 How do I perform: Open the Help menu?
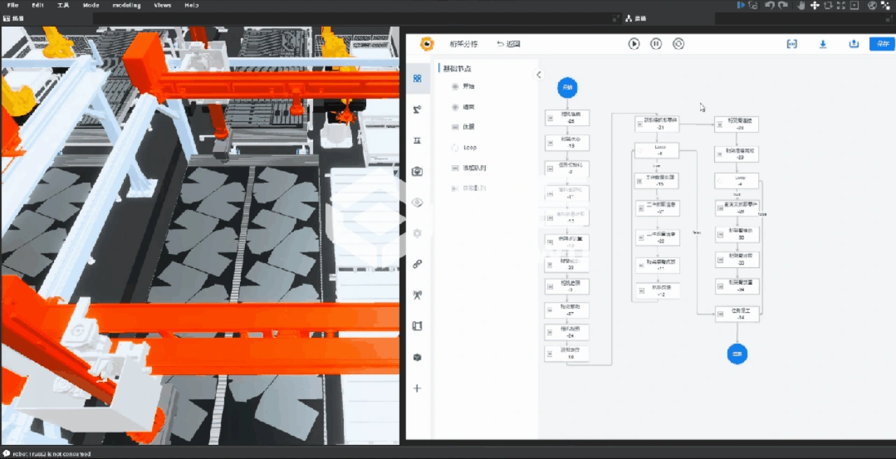click(191, 5)
